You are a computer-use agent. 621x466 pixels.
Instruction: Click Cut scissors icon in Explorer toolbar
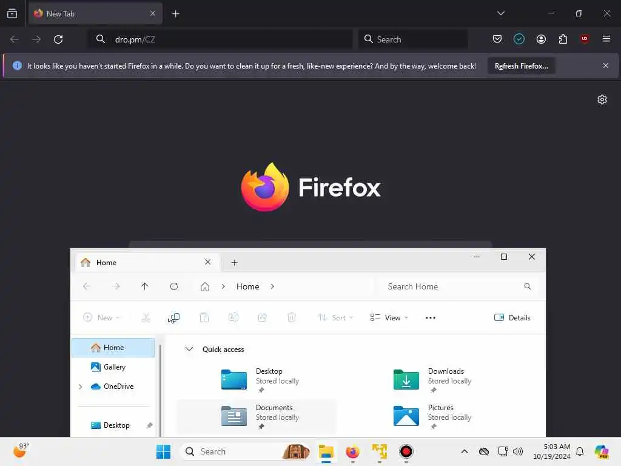click(x=146, y=317)
